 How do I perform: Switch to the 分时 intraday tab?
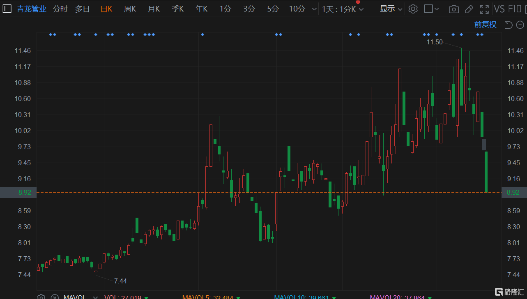[x=60, y=9]
